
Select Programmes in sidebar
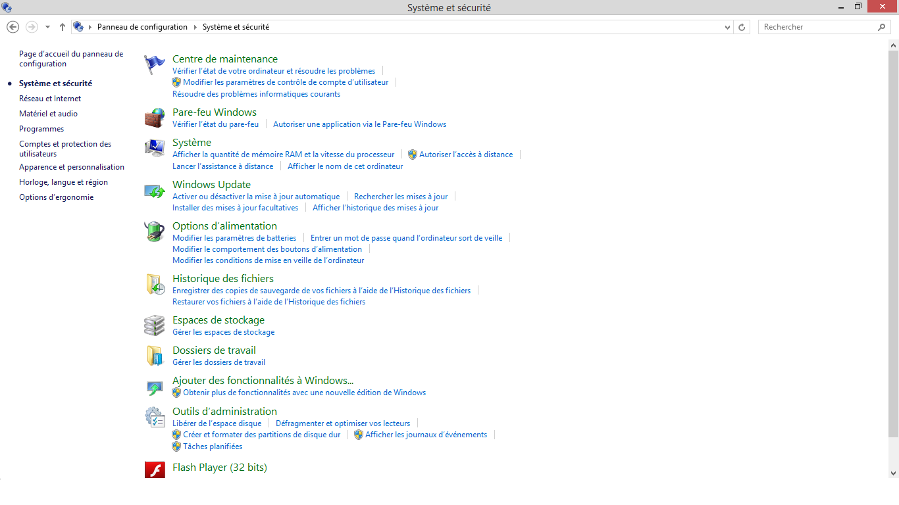point(41,129)
